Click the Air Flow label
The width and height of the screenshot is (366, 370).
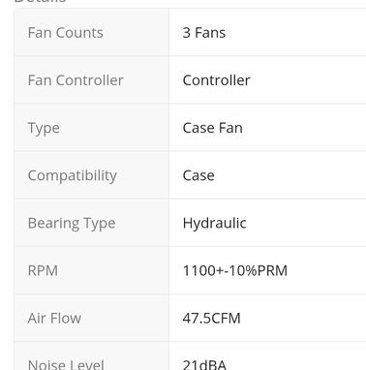pos(54,319)
